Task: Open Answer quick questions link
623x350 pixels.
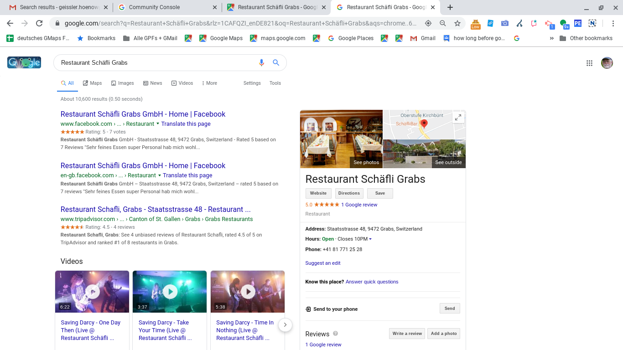Action: 372,282
